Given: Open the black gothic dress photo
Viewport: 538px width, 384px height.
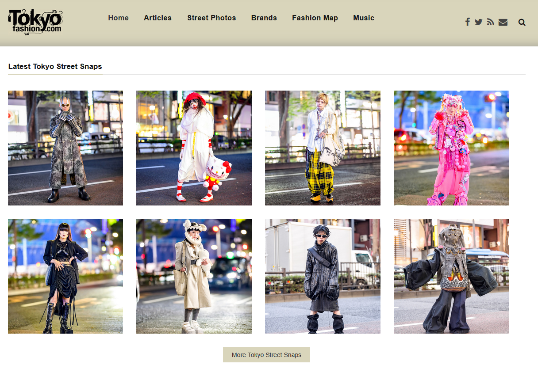Looking at the screenshot, I should 65,276.
